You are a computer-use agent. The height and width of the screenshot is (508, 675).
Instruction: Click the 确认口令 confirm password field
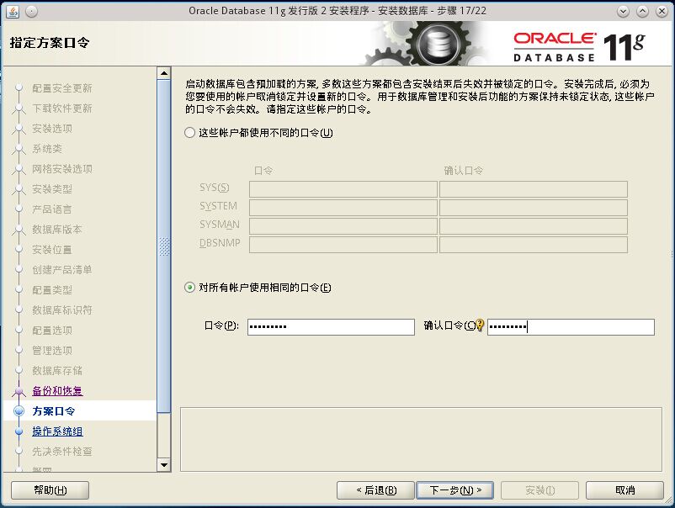571,327
